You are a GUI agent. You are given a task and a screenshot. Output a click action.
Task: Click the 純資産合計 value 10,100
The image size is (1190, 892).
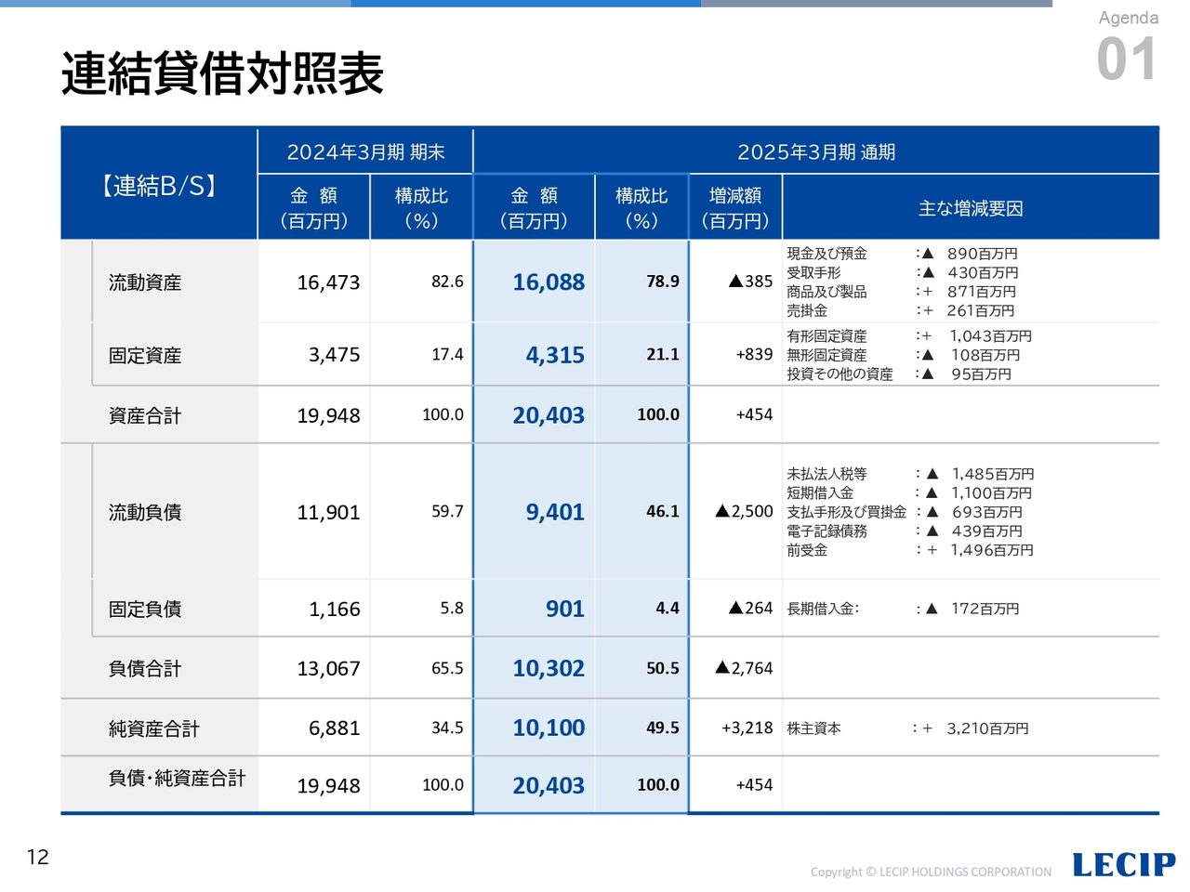(x=549, y=728)
